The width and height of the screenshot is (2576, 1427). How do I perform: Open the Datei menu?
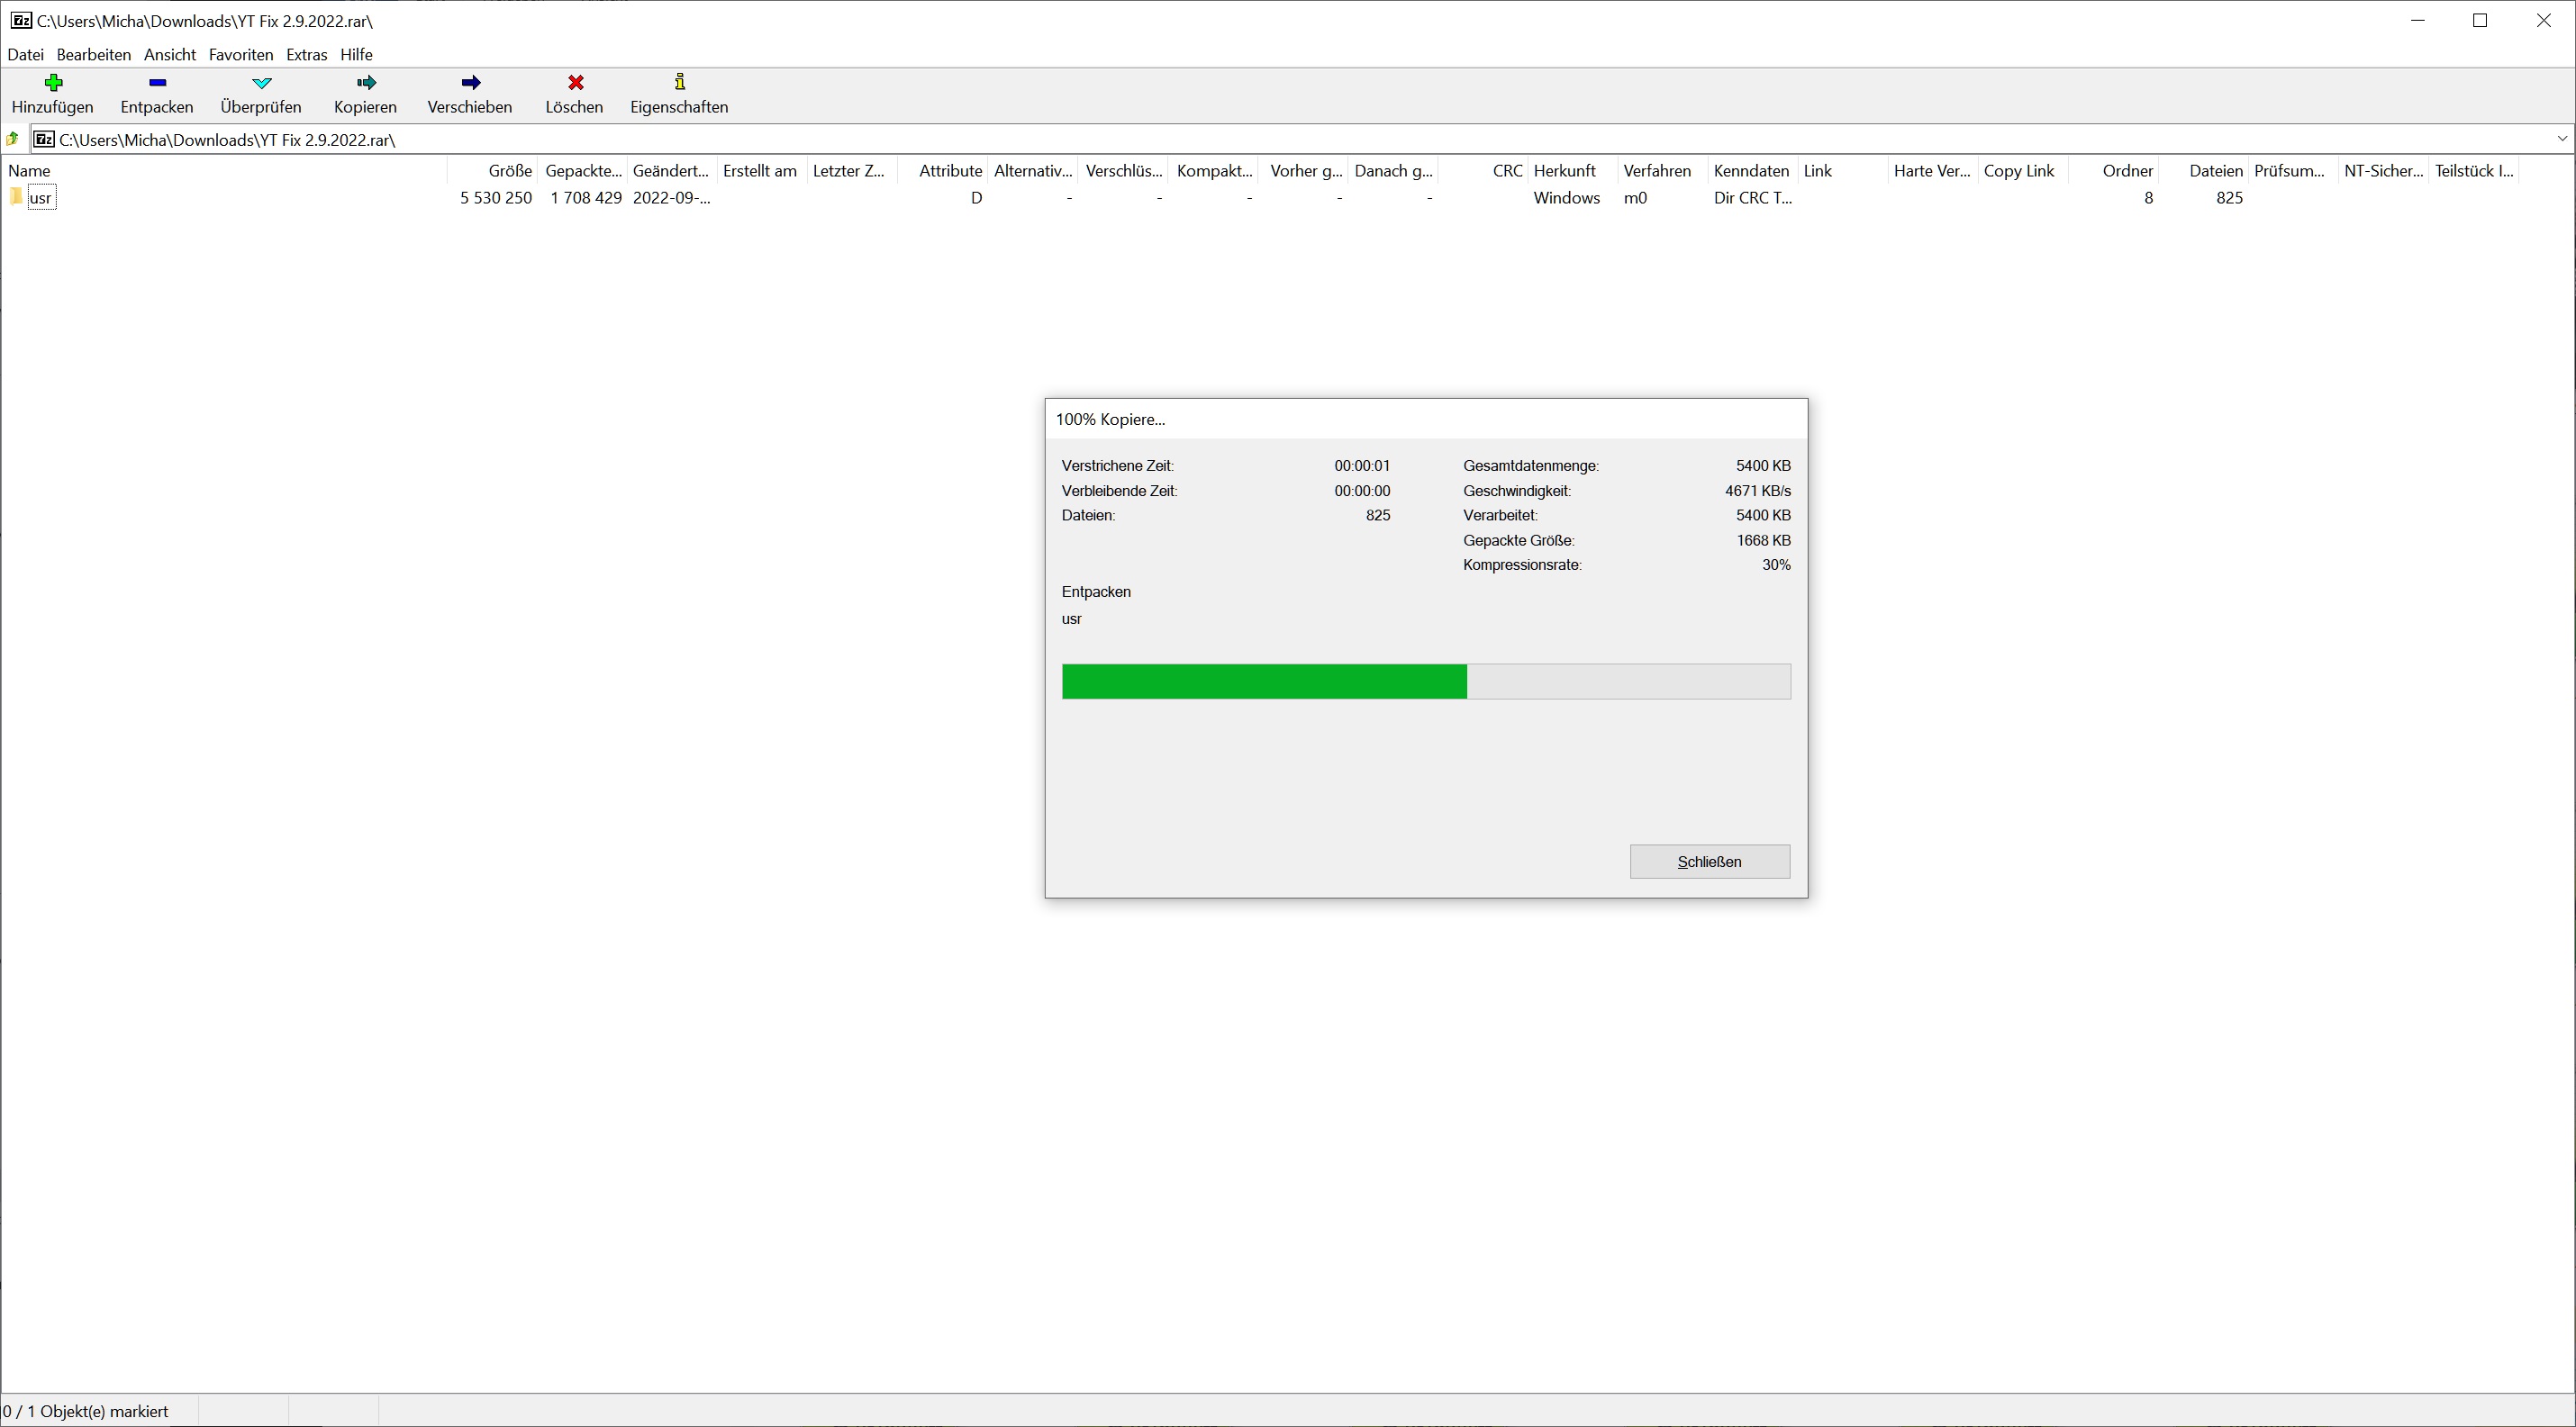coord(26,55)
